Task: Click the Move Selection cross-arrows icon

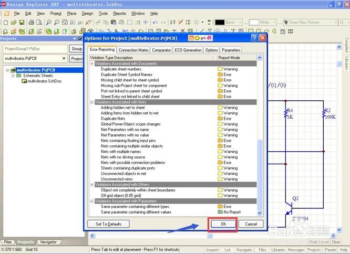Action: coord(146,22)
